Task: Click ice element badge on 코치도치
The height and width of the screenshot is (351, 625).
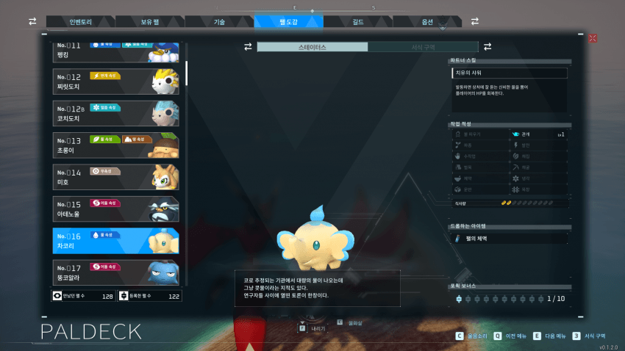Action: pyautogui.click(x=105, y=107)
